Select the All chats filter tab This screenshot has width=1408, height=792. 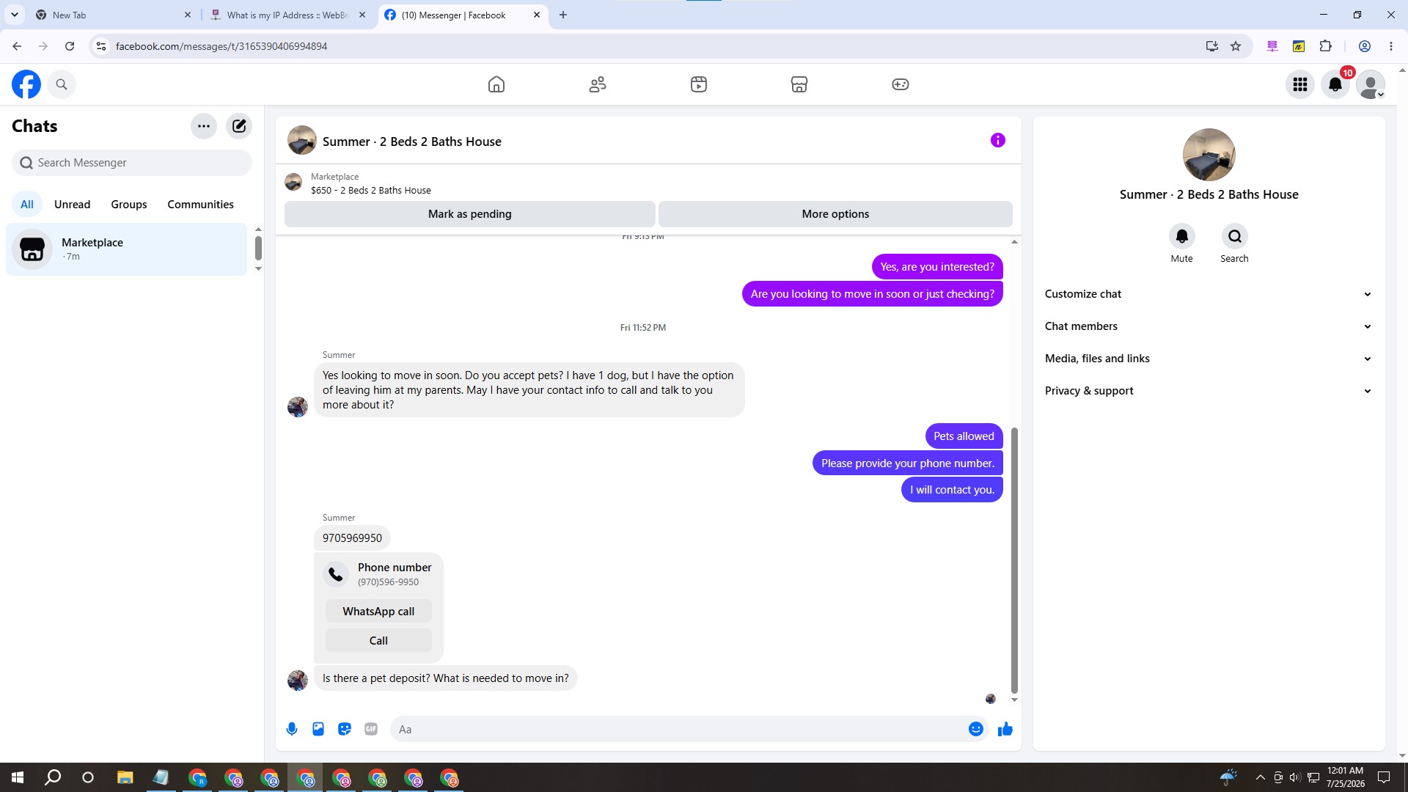27,205
